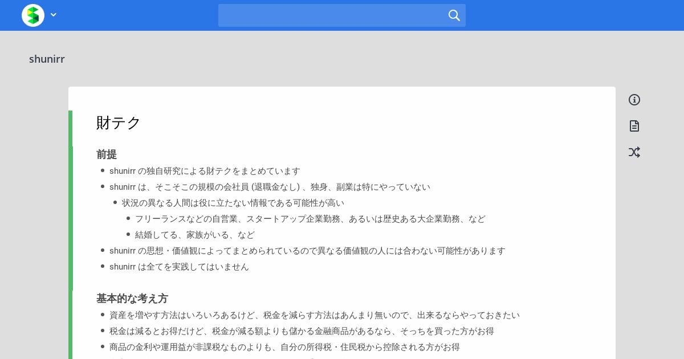Focus the search box in the top bar

[x=342, y=15]
